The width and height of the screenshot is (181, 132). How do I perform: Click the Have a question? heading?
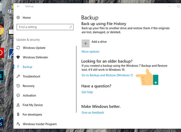tap(96, 86)
